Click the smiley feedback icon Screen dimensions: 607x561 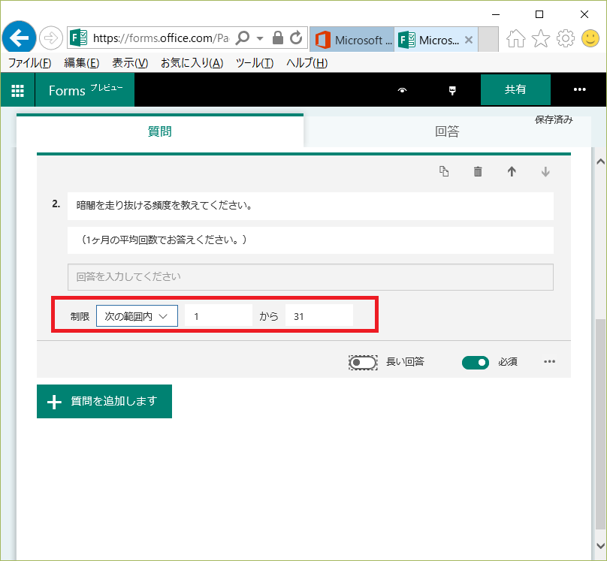[x=590, y=38]
